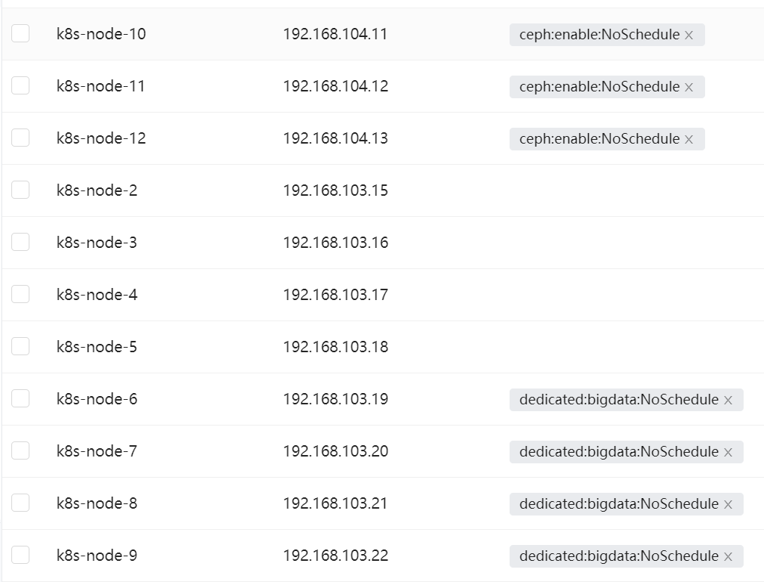Check the box for k8s-node-2
This screenshot has height=582, width=764.
(x=20, y=190)
